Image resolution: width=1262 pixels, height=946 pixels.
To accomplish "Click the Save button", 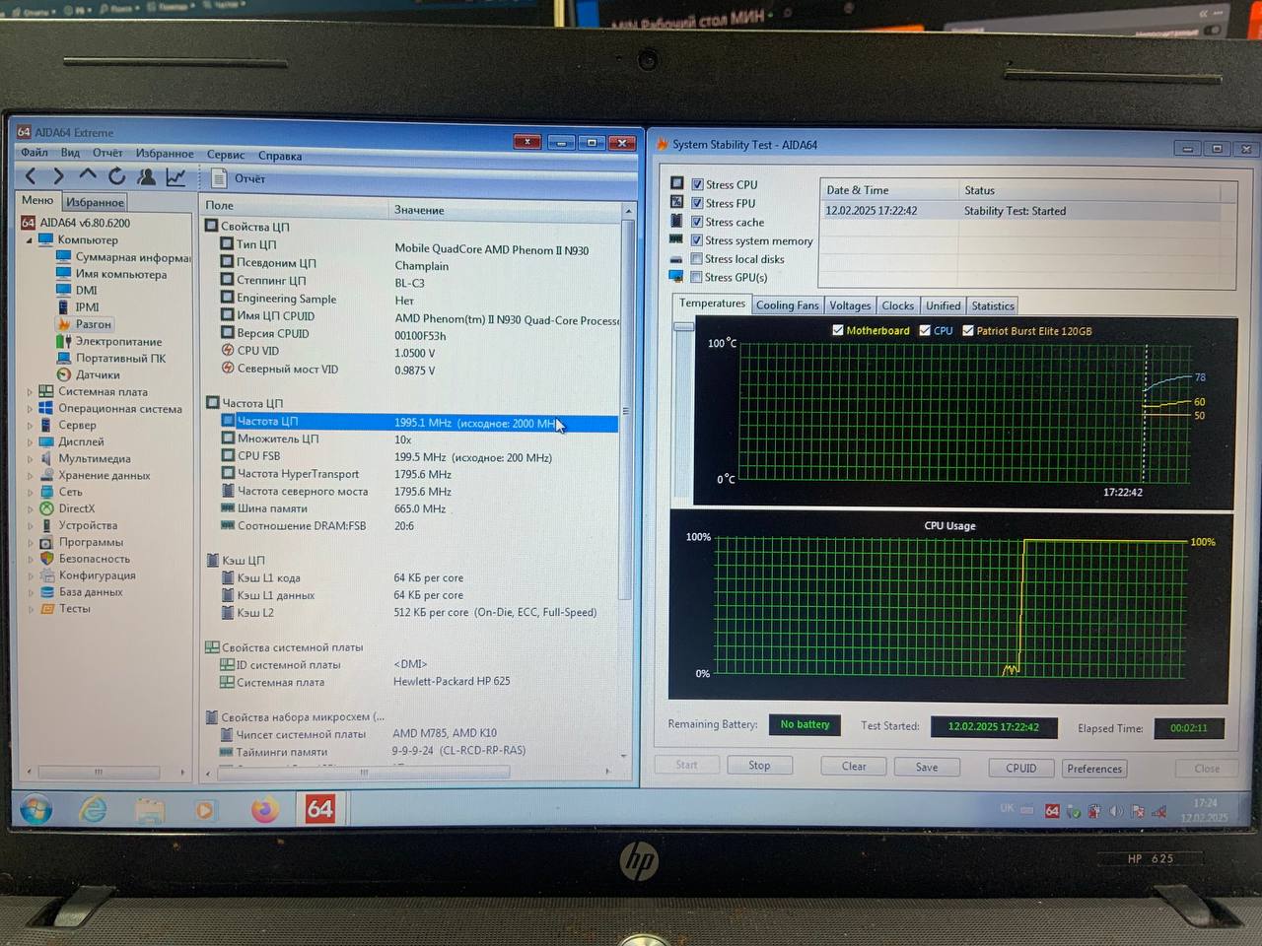I will coord(927,767).
